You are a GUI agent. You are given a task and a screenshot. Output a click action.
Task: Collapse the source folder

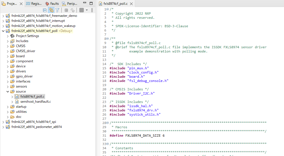(x=8, y=91)
